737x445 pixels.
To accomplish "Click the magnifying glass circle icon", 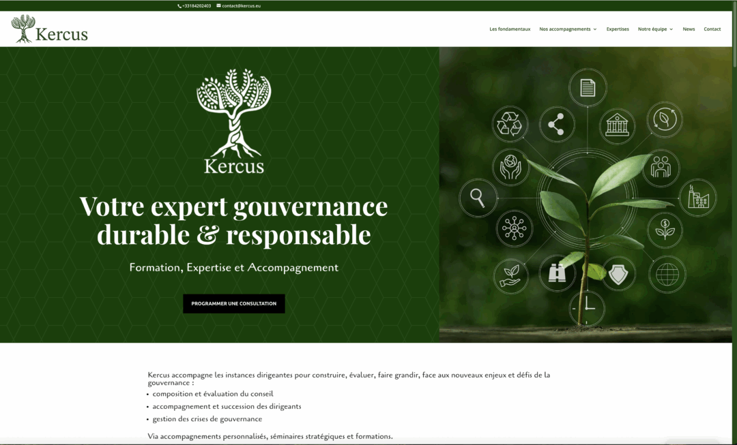I will (x=478, y=198).
